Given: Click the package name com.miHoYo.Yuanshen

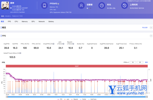Looking at the screenshot, I should tap(17, 12).
